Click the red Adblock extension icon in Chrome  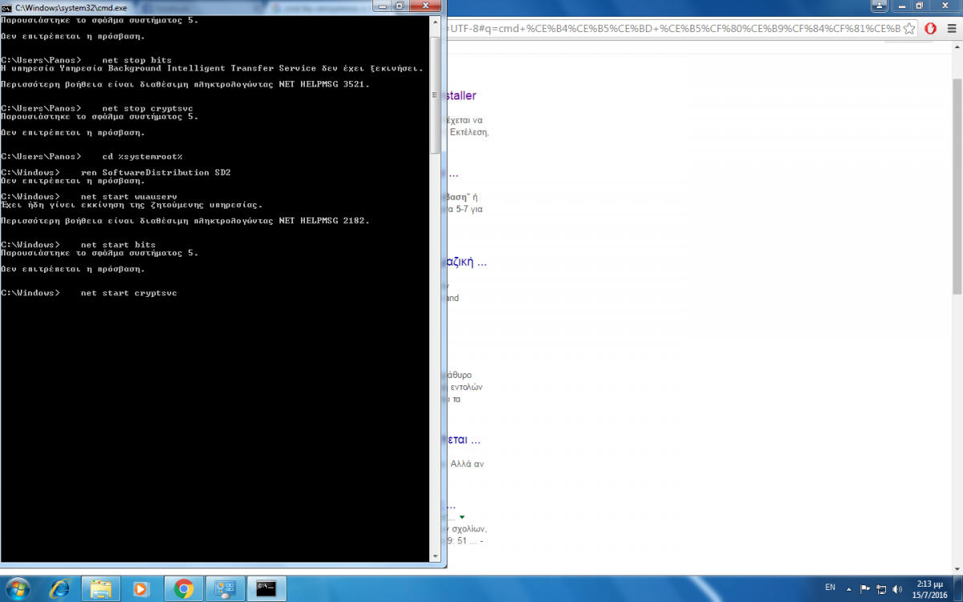(x=931, y=28)
